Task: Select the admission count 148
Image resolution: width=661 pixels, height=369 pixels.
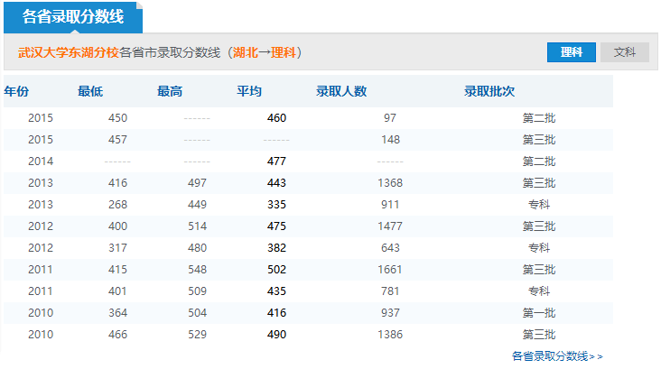Action: (x=390, y=140)
